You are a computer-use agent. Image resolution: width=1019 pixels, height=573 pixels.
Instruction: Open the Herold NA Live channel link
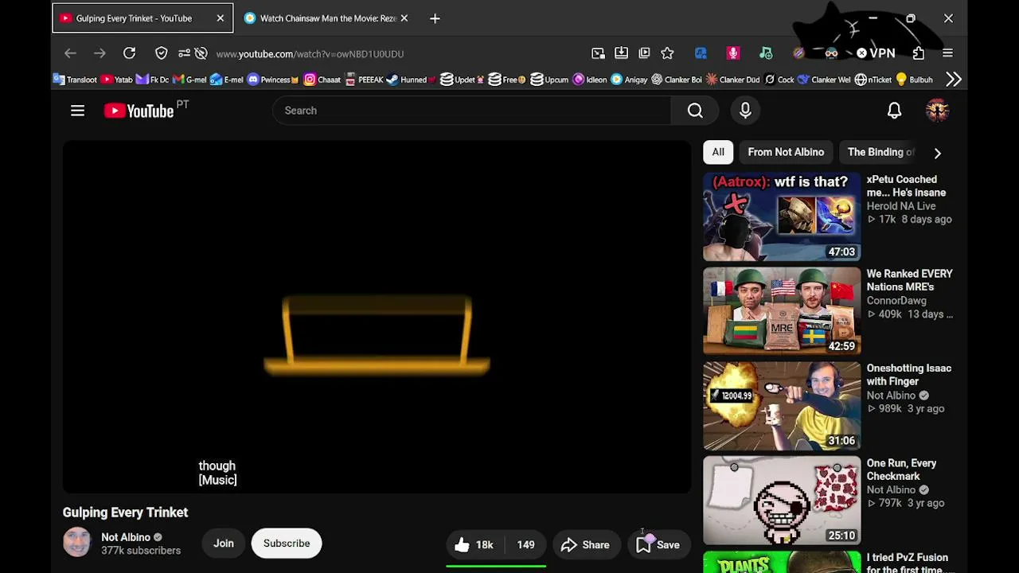pyautogui.click(x=901, y=206)
